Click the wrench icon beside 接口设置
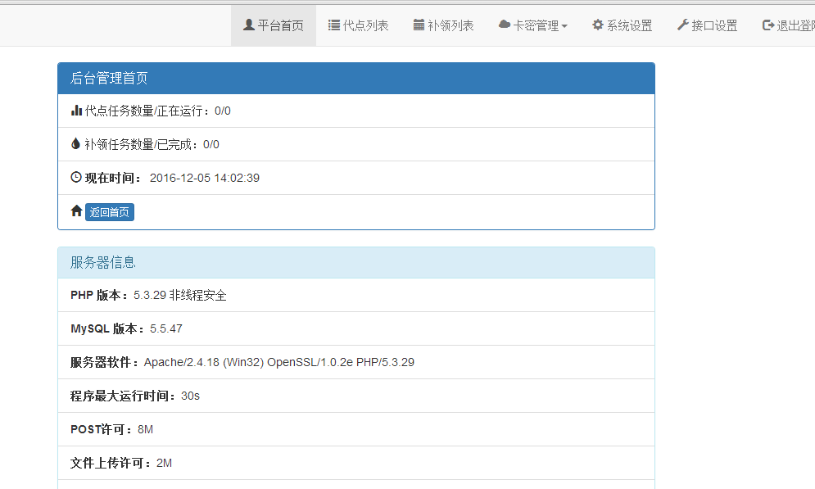This screenshot has height=489, width=815. (x=683, y=25)
